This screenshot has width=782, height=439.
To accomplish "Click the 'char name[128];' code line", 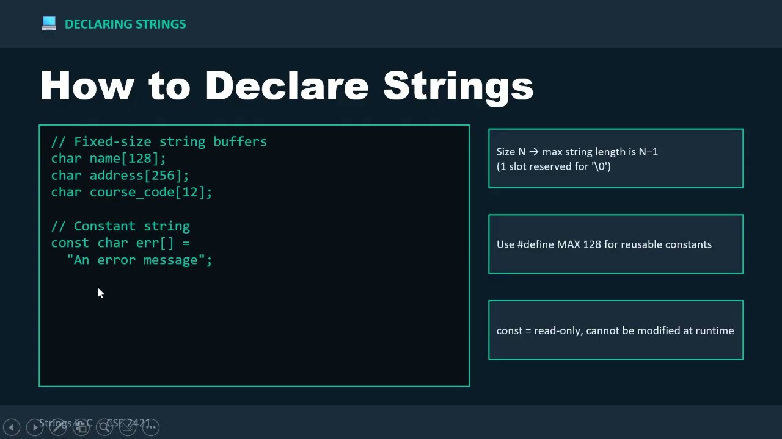I will click(x=109, y=159).
